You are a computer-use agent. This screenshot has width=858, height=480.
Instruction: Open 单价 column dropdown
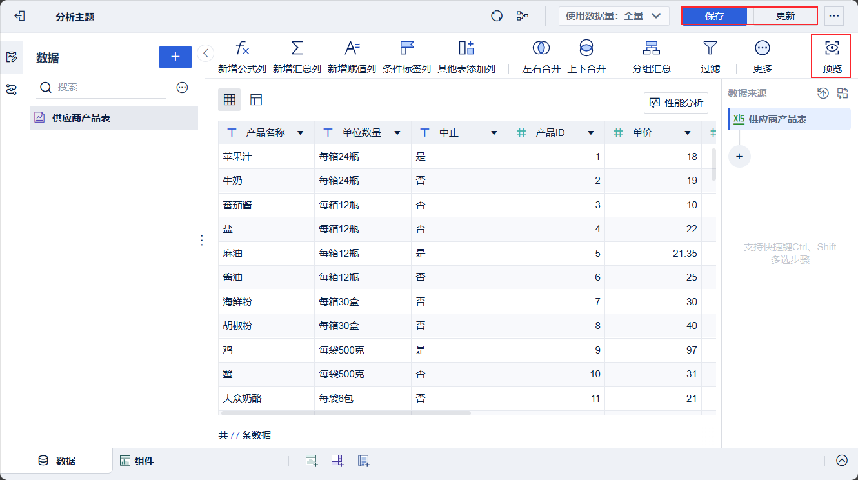pos(687,133)
